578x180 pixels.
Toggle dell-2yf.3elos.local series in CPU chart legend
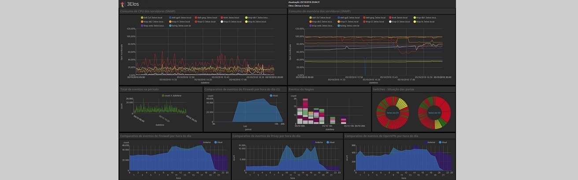point(143,18)
